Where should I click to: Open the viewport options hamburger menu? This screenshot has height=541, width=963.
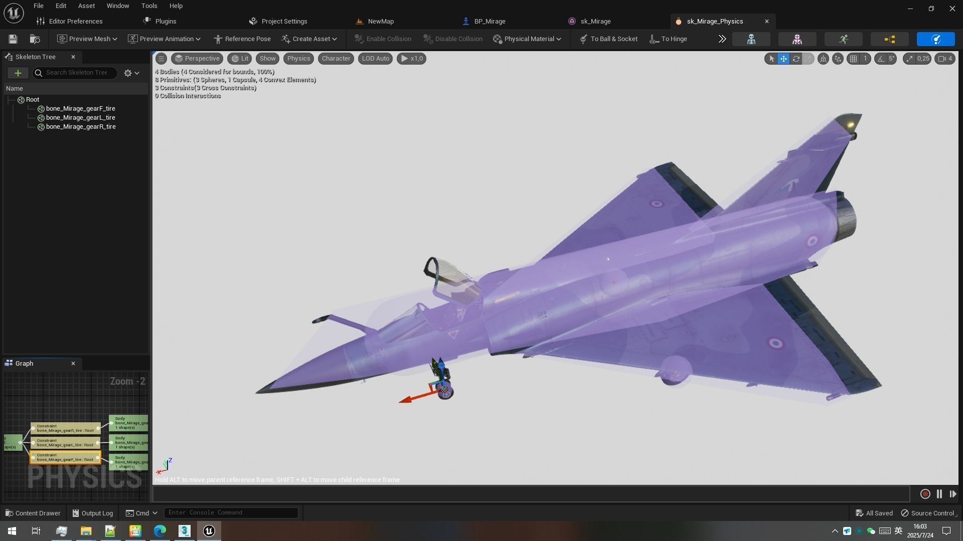point(161,59)
